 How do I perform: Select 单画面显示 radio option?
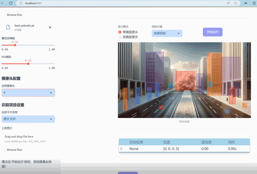point(120,32)
